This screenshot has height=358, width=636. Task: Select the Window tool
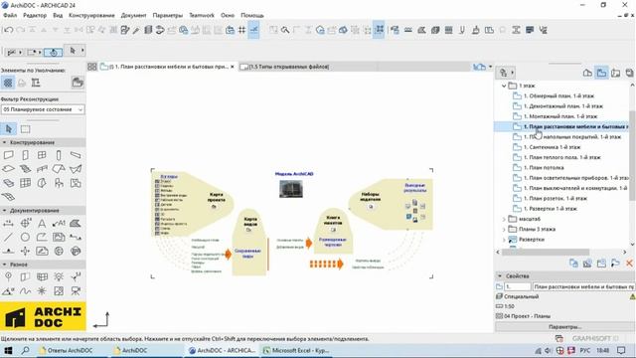click(x=42, y=155)
